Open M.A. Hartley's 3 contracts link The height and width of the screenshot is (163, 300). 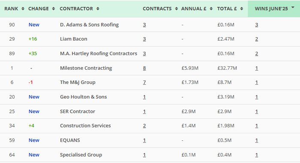[x=144, y=54]
